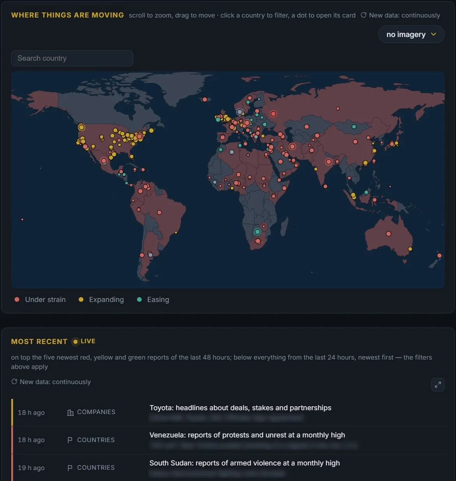This screenshot has width=456, height=481.
Task: Click the Search country field
Action: tap(72, 58)
